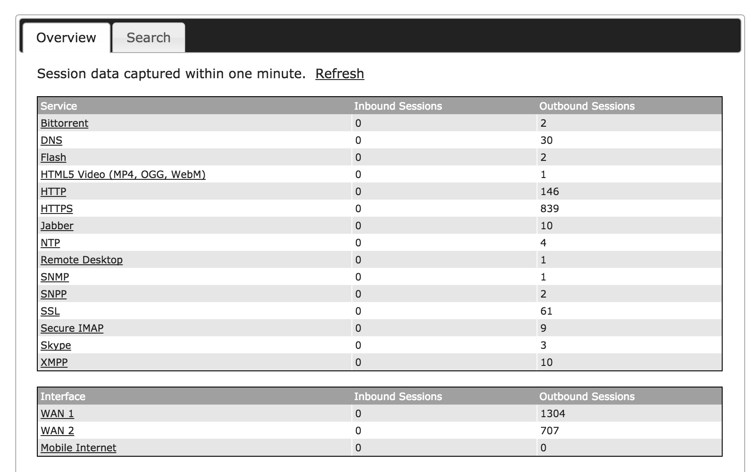View SSL service sessions

tap(50, 311)
